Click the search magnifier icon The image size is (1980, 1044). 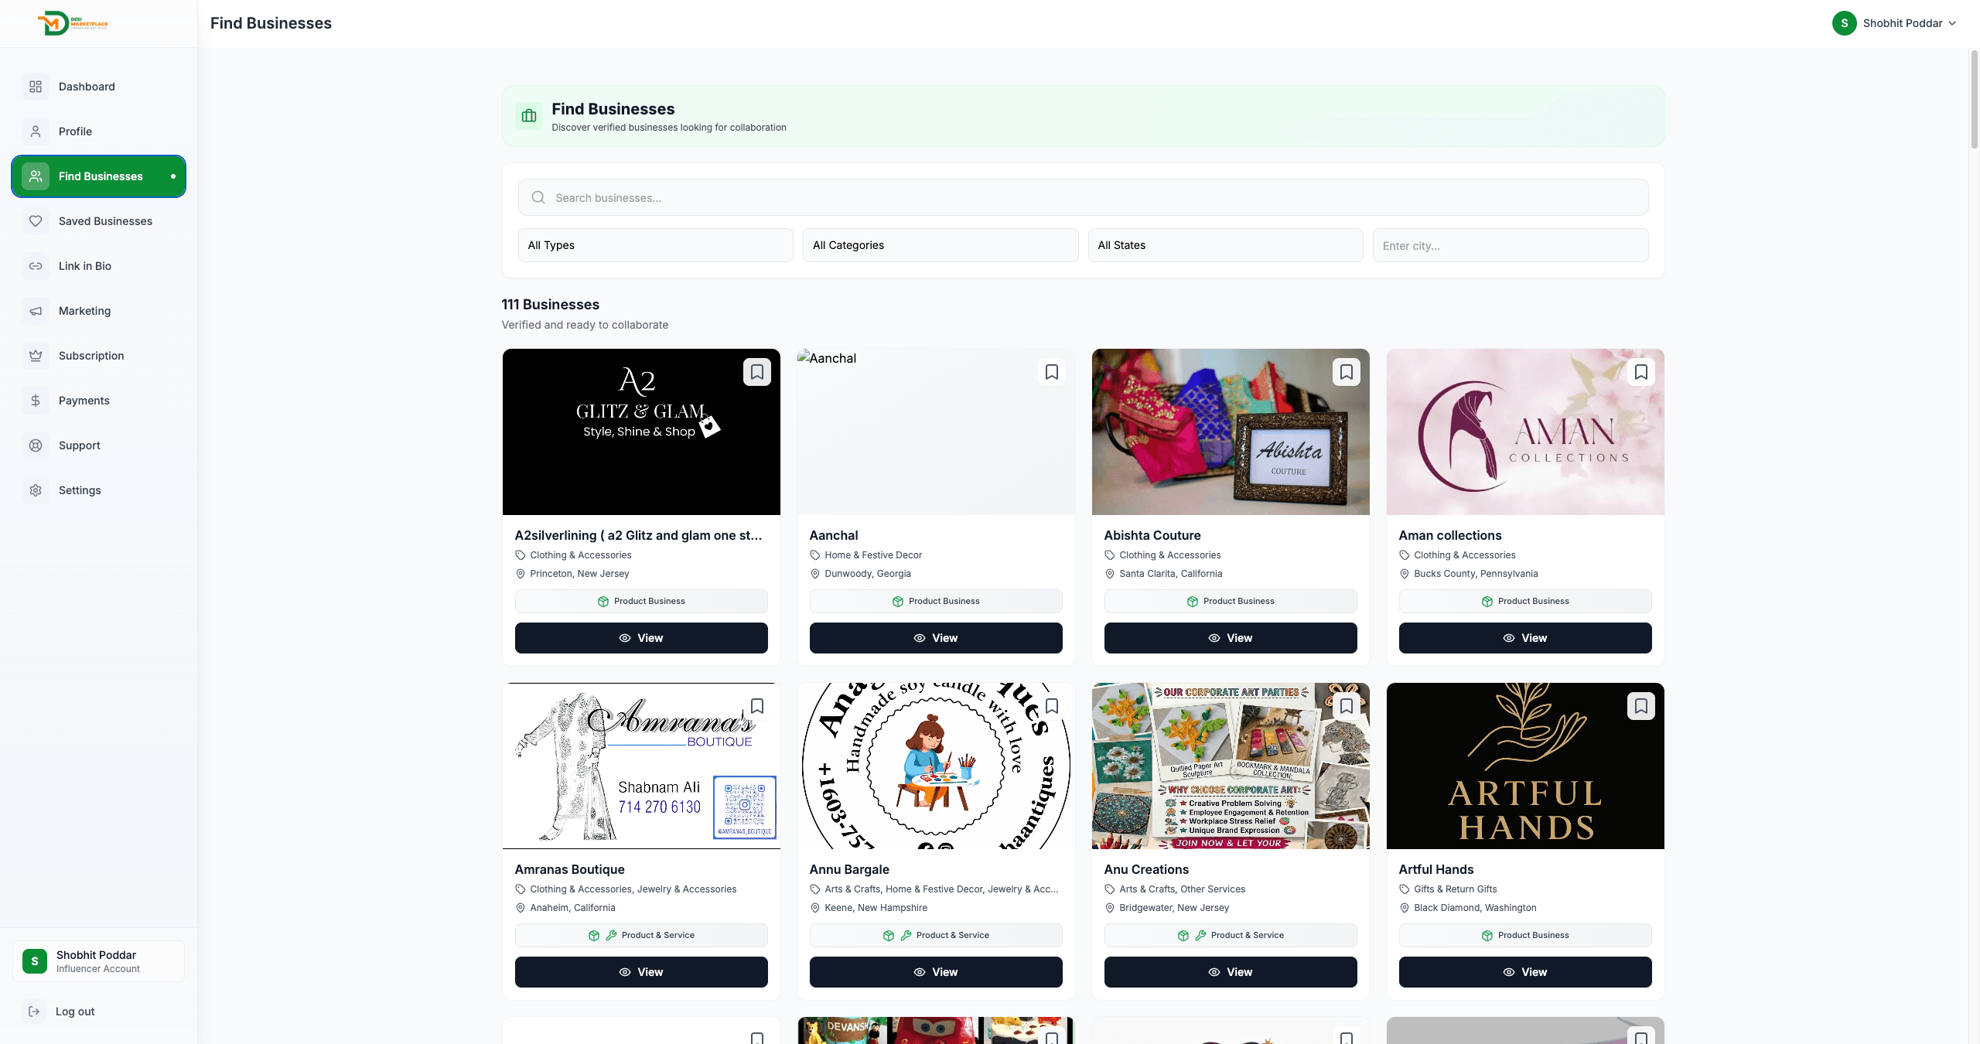coord(538,198)
